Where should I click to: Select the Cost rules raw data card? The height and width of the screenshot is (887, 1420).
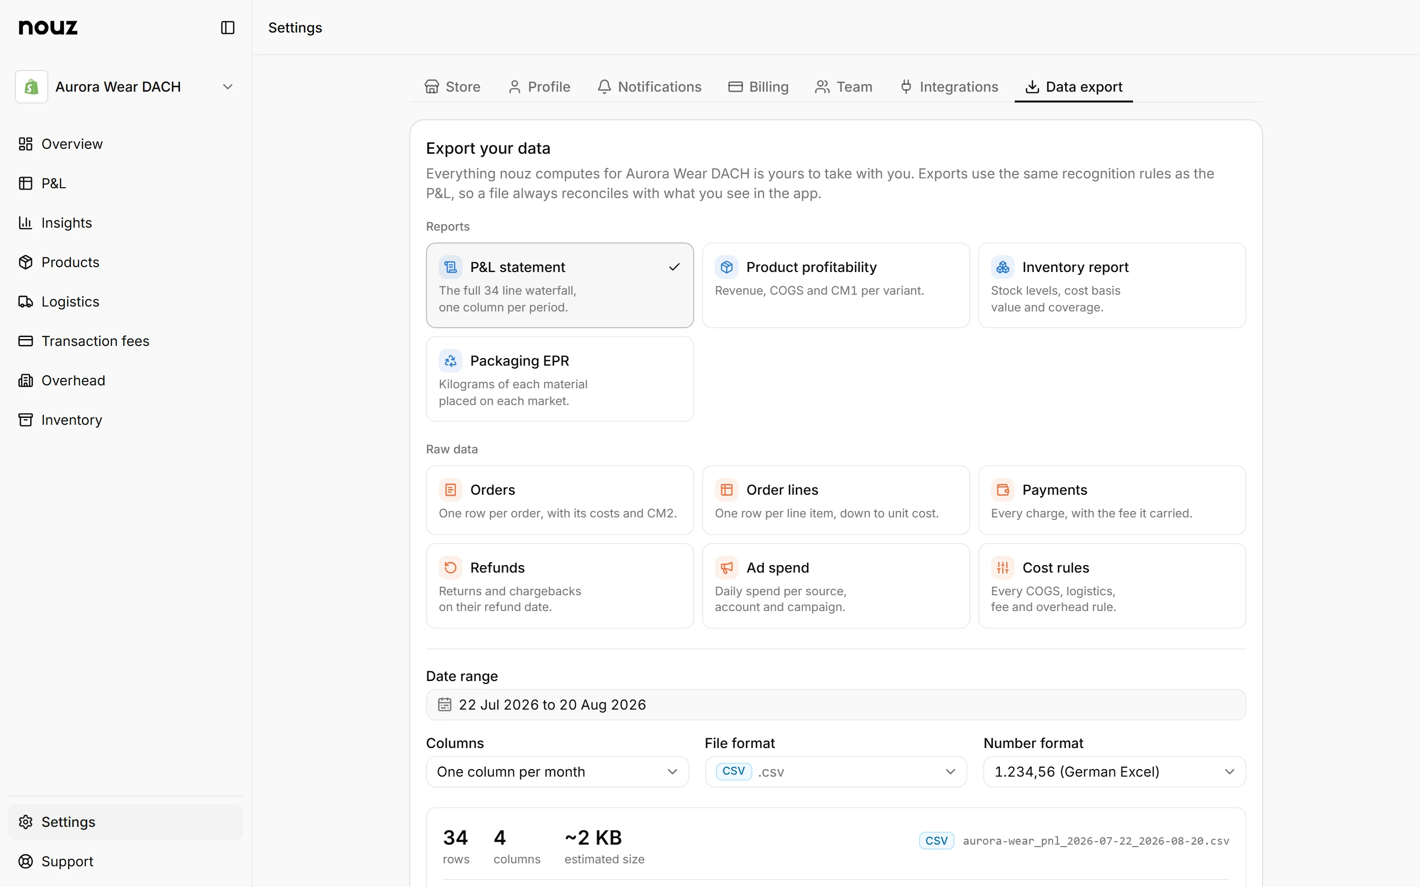pos(1112,586)
